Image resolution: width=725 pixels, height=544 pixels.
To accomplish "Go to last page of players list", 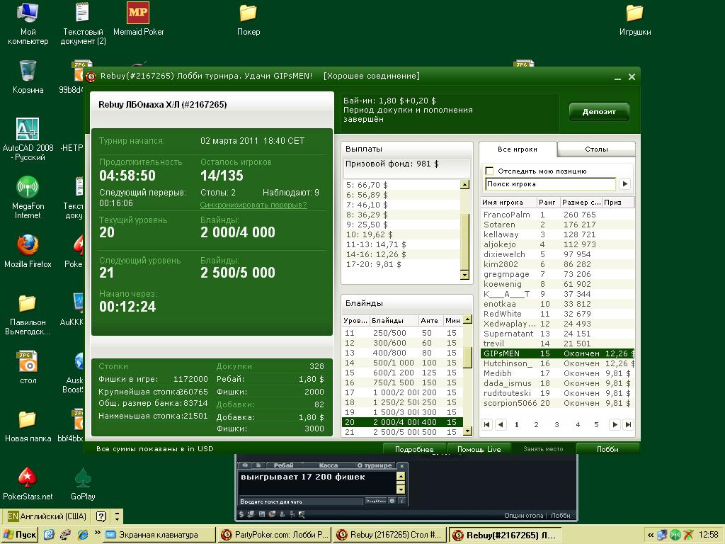I will pyautogui.click(x=628, y=425).
